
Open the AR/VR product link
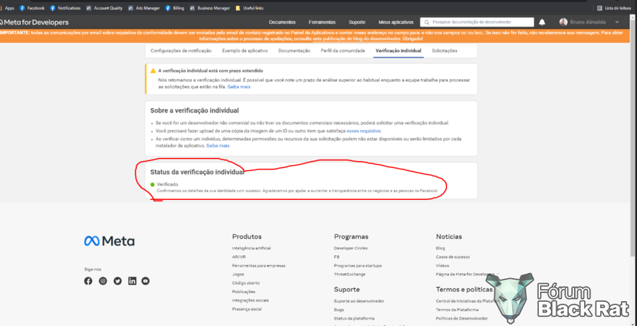(239, 257)
